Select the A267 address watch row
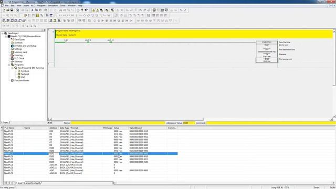This screenshot has height=189, width=336. (x=90, y=170)
